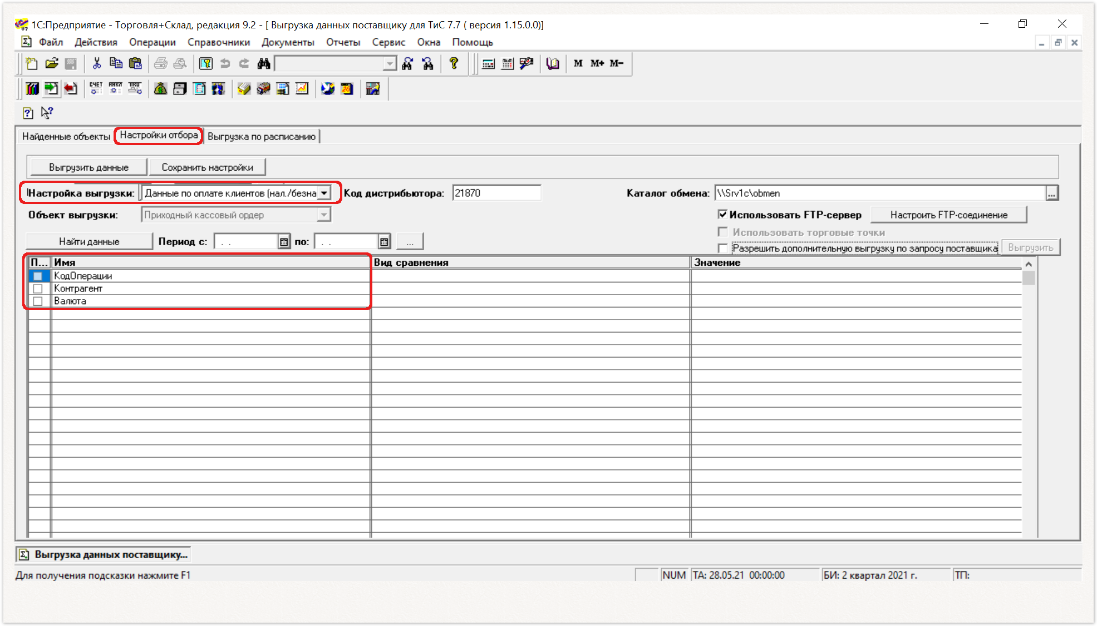Click the fire truck toolbar icon
Viewport: 1097px width, 626px height.
[x=263, y=88]
